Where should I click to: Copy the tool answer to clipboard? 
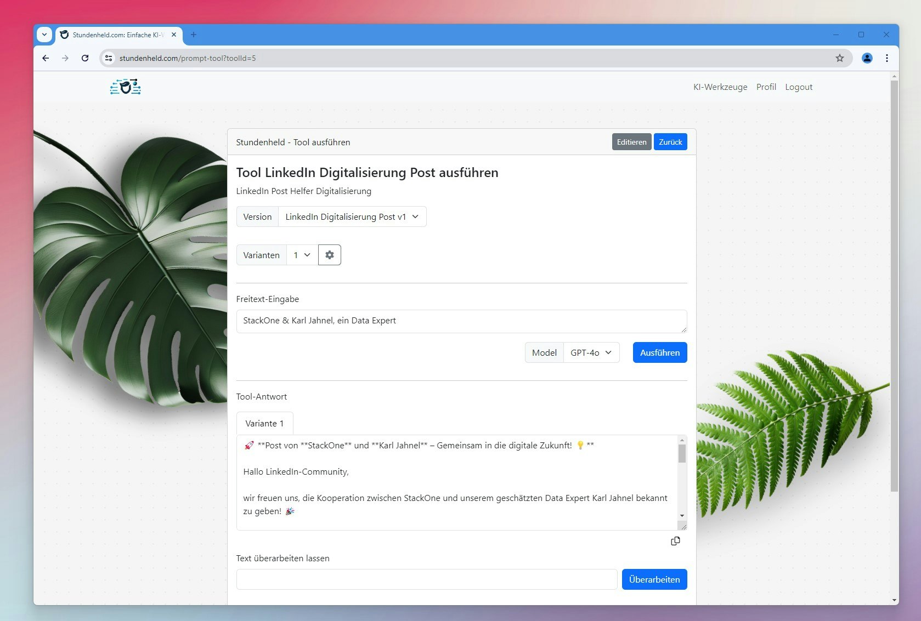[675, 541]
